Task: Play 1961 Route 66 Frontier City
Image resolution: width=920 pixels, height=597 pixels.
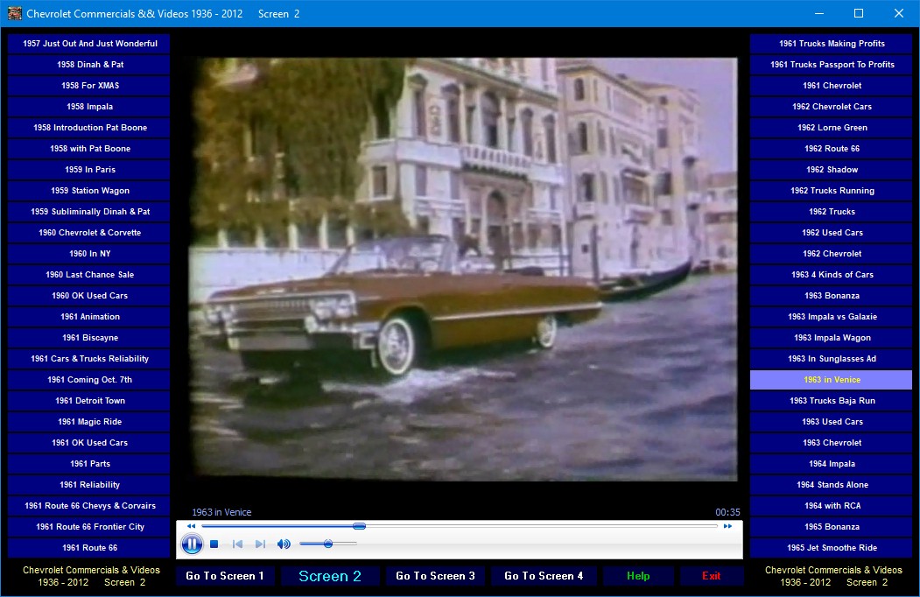Action: 90,527
